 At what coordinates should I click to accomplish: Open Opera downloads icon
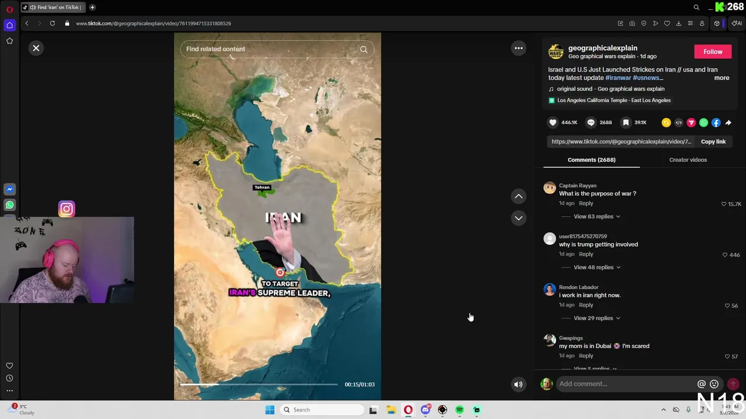click(x=679, y=23)
